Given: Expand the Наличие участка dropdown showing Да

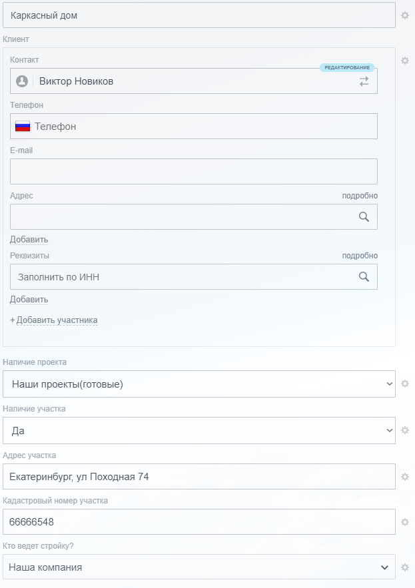Looking at the screenshot, I should pyautogui.click(x=199, y=431).
